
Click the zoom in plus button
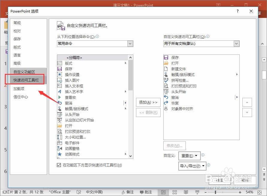click(x=240, y=192)
